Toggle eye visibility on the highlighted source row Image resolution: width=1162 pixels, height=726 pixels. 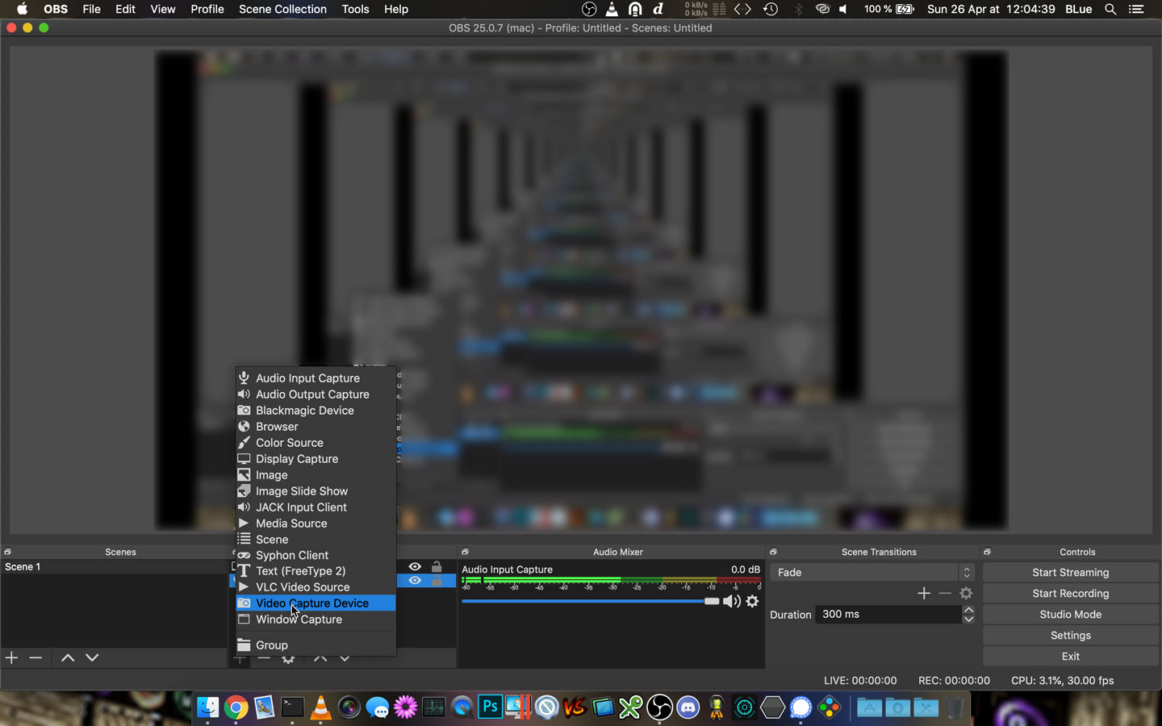(415, 581)
